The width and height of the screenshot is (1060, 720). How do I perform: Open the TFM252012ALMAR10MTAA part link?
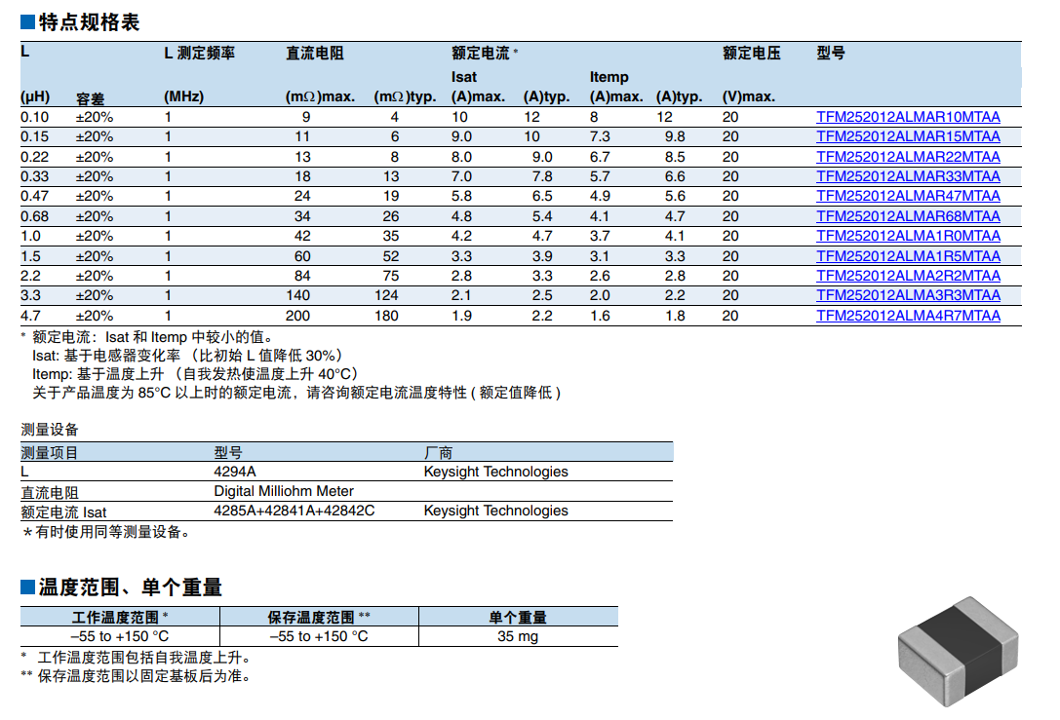pyautogui.click(x=908, y=117)
